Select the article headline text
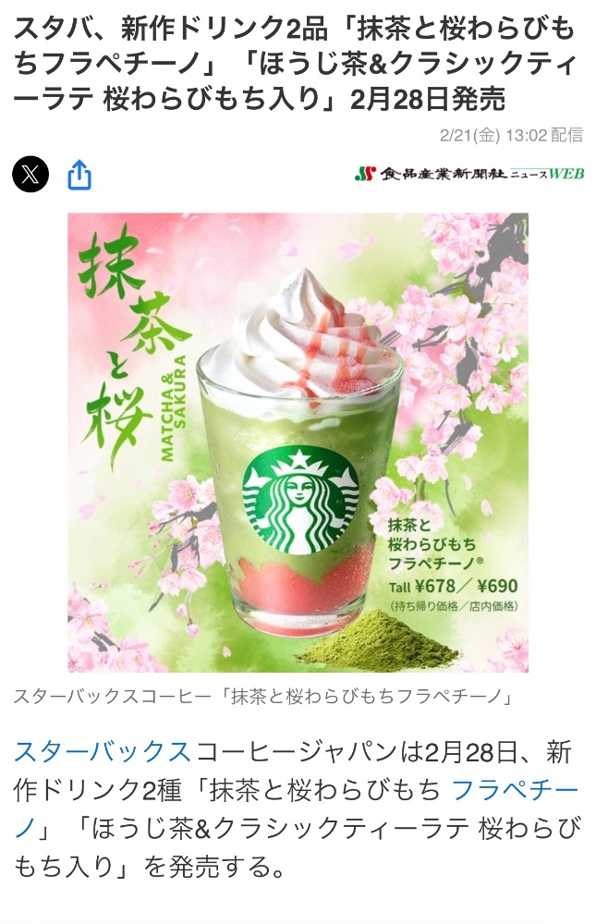The width and height of the screenshot is (596, 924). click(294, 64)
